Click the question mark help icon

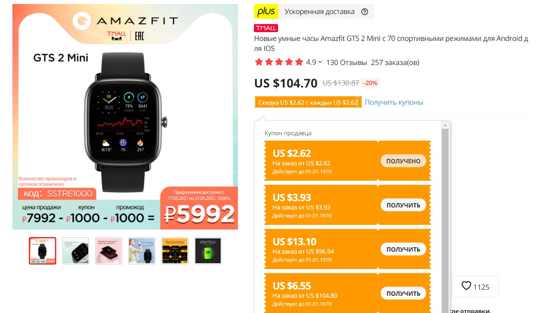[364, 12]
